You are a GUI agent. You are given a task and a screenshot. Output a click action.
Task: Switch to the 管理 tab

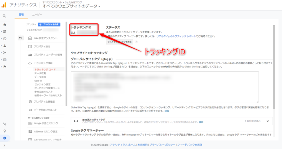point(21,15)
